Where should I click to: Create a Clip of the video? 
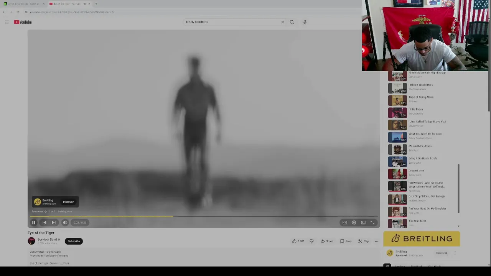tap(363, 241)
